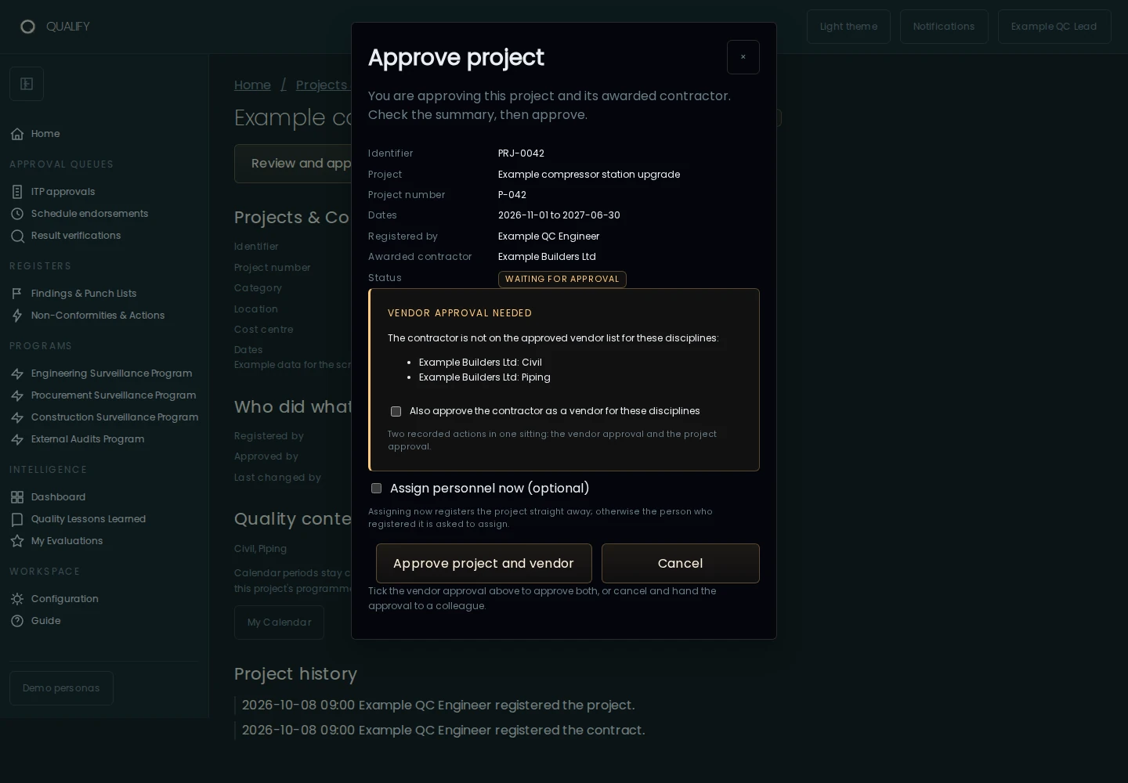Toggle the sidebar collapse icon
Viewport: 1128px width, 783px height.
27,84
